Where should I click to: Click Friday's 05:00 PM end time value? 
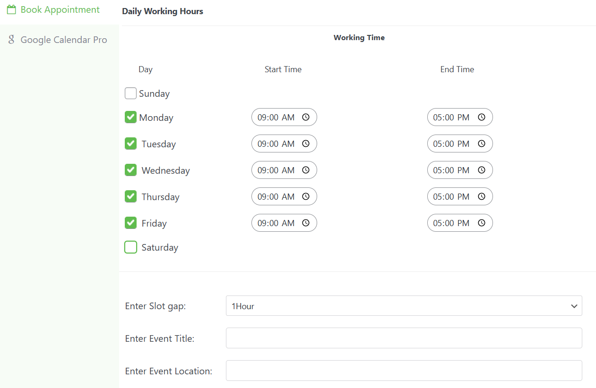tap(450, 223)
